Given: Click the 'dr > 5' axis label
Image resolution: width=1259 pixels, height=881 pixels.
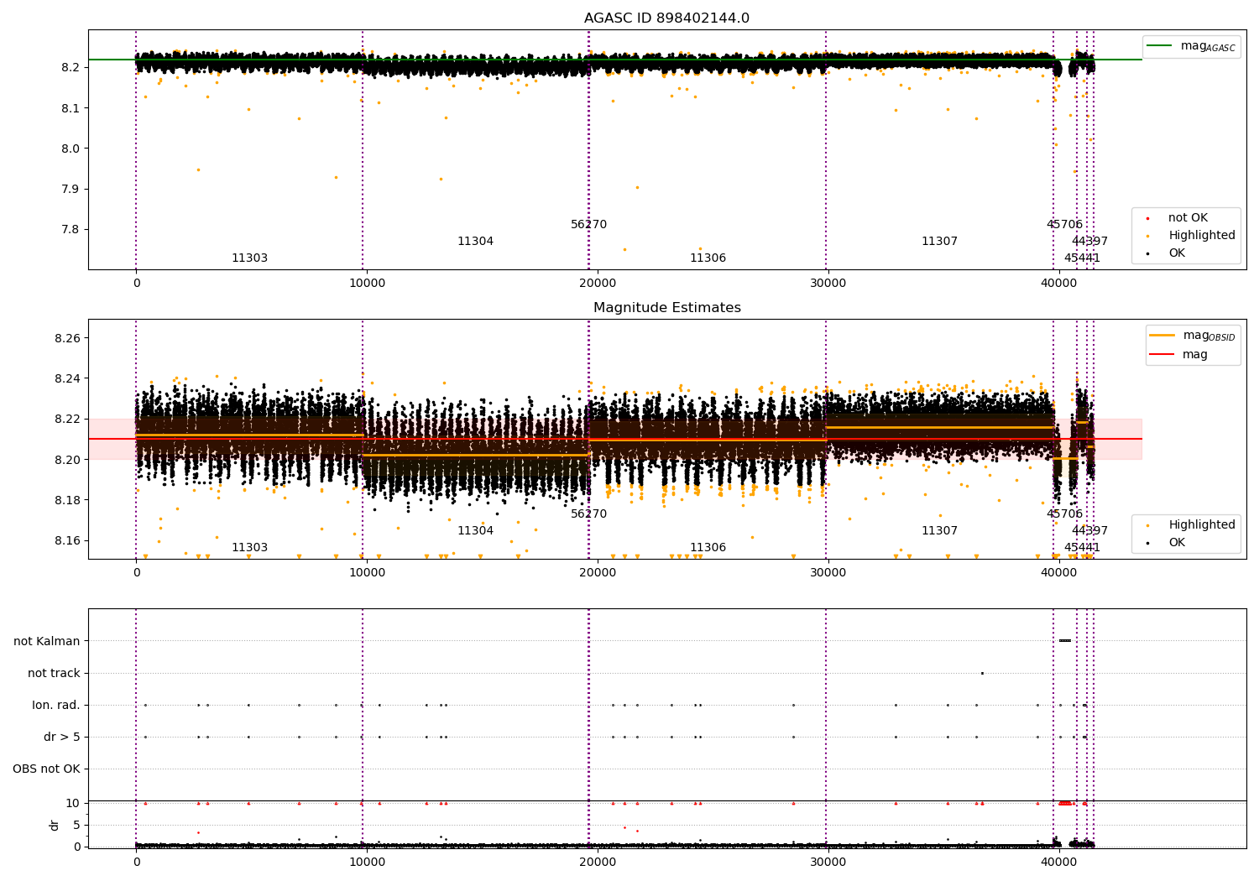Looking at the screenshot, I should [62, 737].
